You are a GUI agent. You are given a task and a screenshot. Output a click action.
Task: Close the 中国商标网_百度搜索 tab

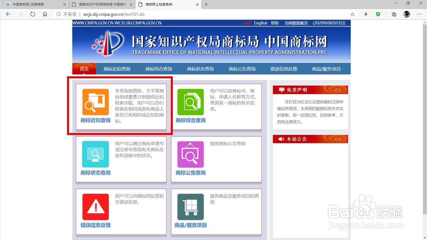[64, 4]
